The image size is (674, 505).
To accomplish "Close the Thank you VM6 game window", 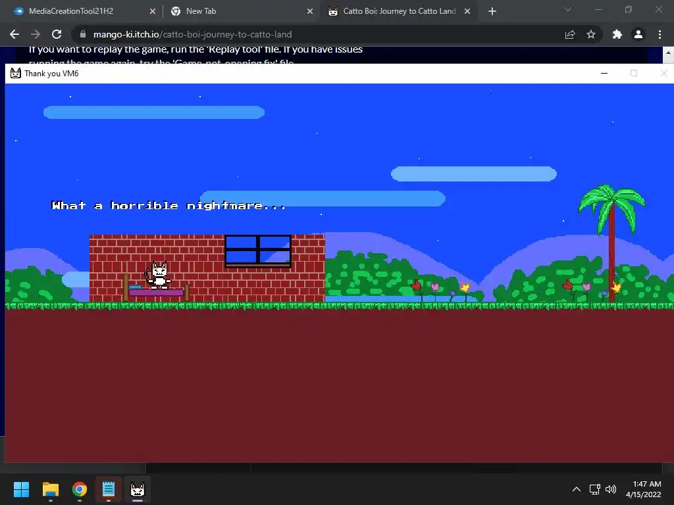I will coord(663,74).
